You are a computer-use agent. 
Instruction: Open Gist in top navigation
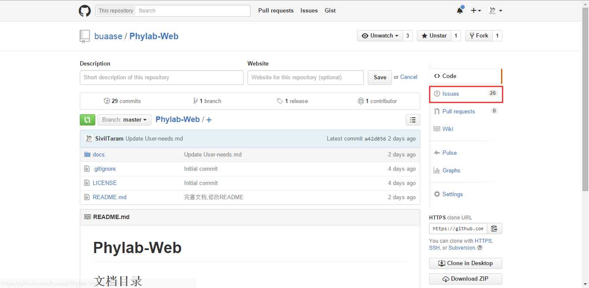tap(330, 10)
